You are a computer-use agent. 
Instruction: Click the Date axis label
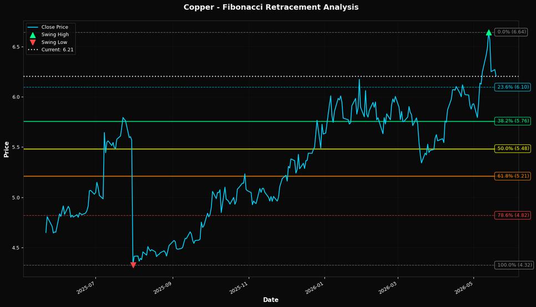(271, 300)
